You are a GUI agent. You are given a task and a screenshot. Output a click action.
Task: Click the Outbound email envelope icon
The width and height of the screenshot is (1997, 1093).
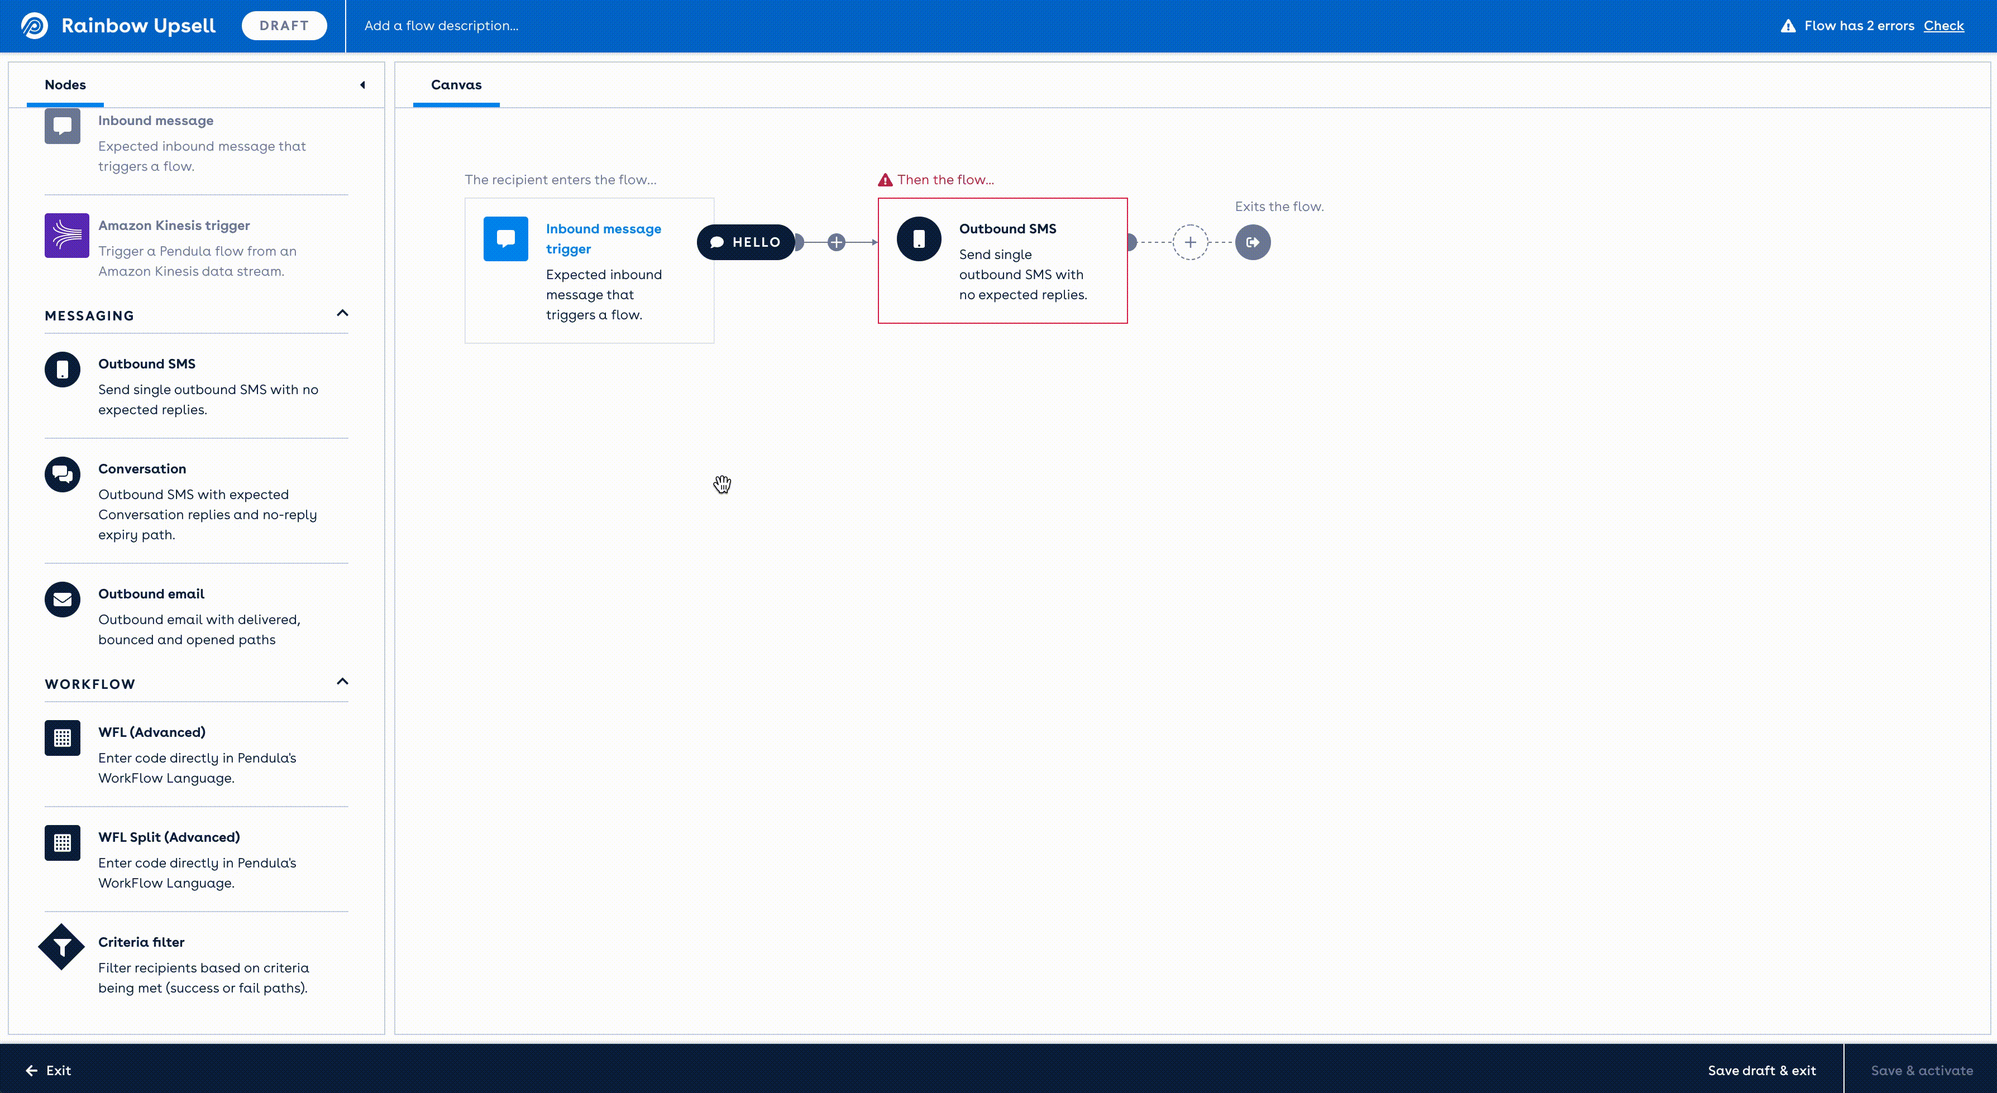point(62,599)
